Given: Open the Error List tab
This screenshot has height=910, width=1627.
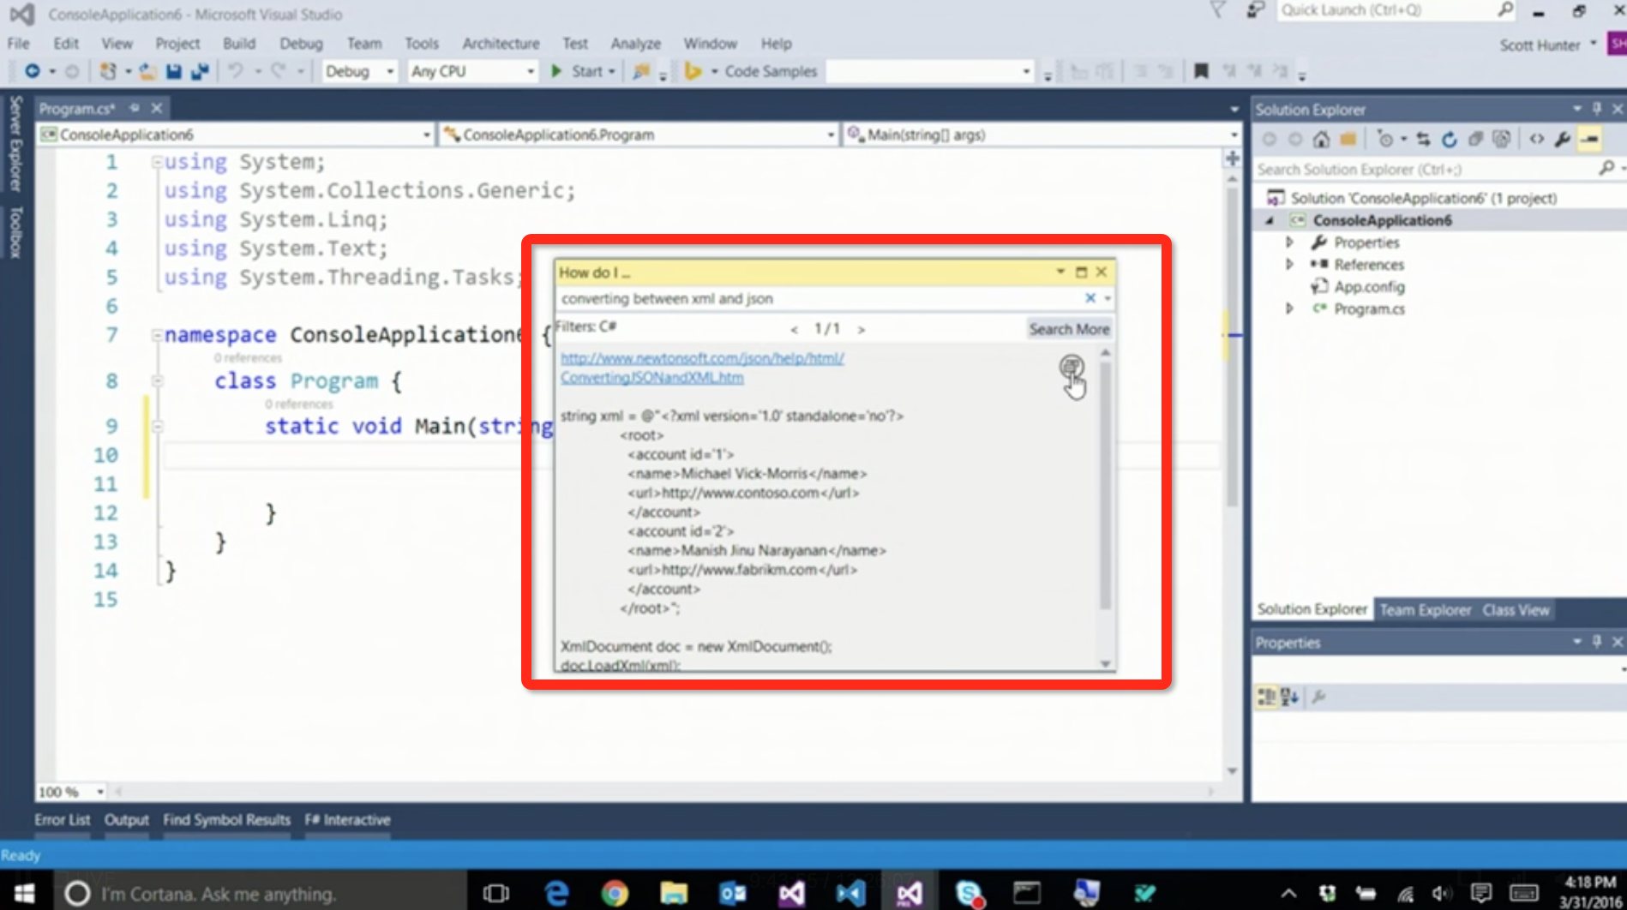Looking at the screenshot, I should click(x=62, y=820).
